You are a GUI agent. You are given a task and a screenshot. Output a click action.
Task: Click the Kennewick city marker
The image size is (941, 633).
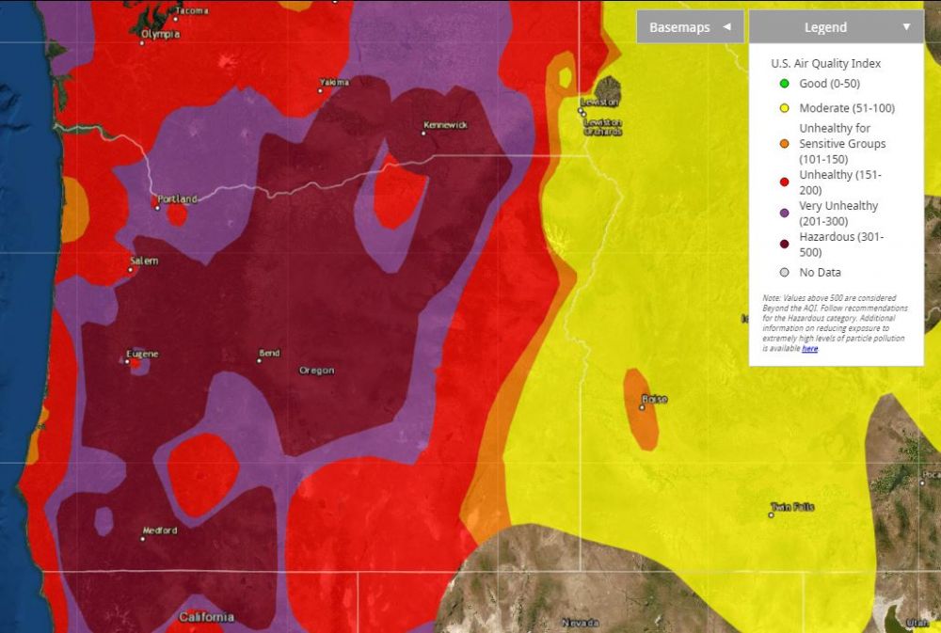[423, 134]
